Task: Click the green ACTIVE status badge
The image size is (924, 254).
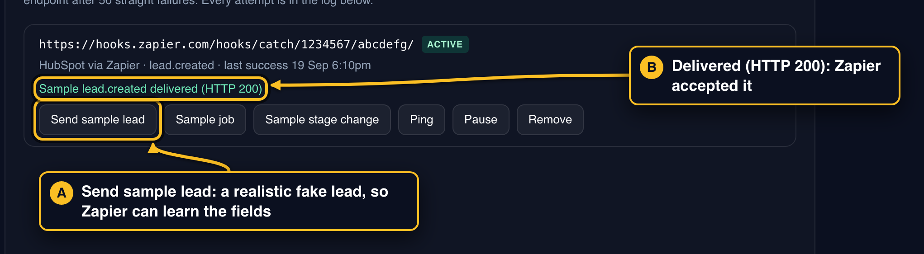Action: [445, 44]
